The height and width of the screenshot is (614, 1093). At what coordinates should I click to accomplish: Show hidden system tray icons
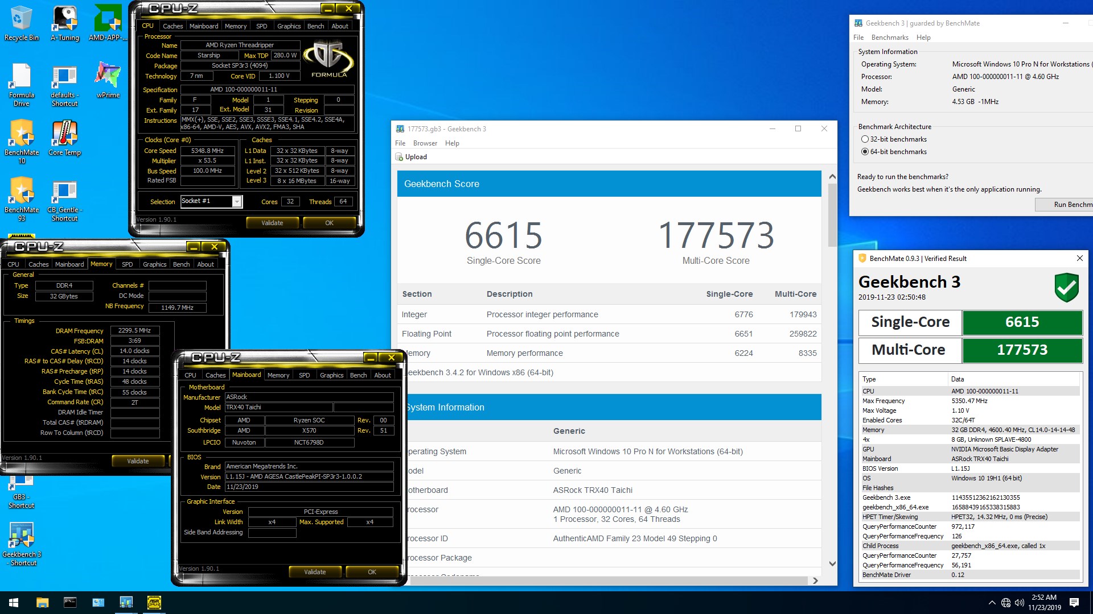992,603
